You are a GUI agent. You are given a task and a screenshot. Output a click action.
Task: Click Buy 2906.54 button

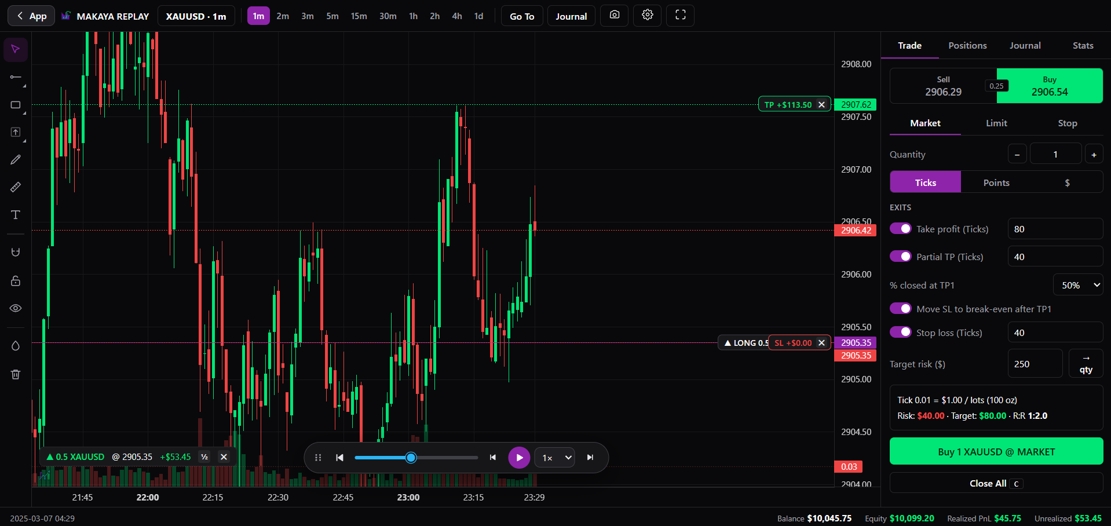pos(1050,86)
